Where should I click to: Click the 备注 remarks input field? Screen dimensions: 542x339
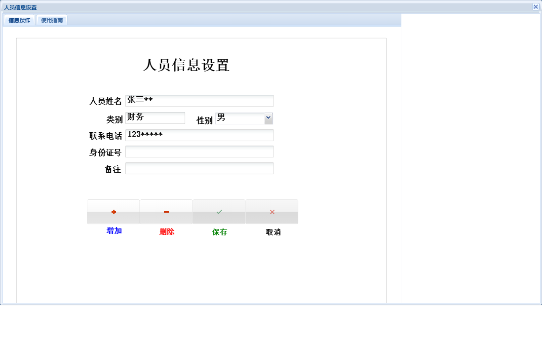click(199, 168)
